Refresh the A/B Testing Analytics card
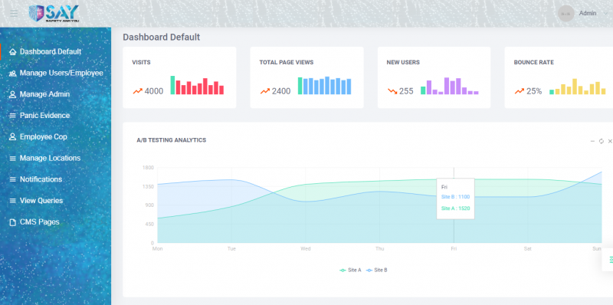The image size is (613, 305). (x=602, y=141)
